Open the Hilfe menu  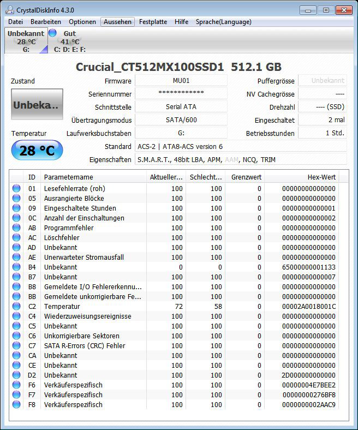(181, 22)
